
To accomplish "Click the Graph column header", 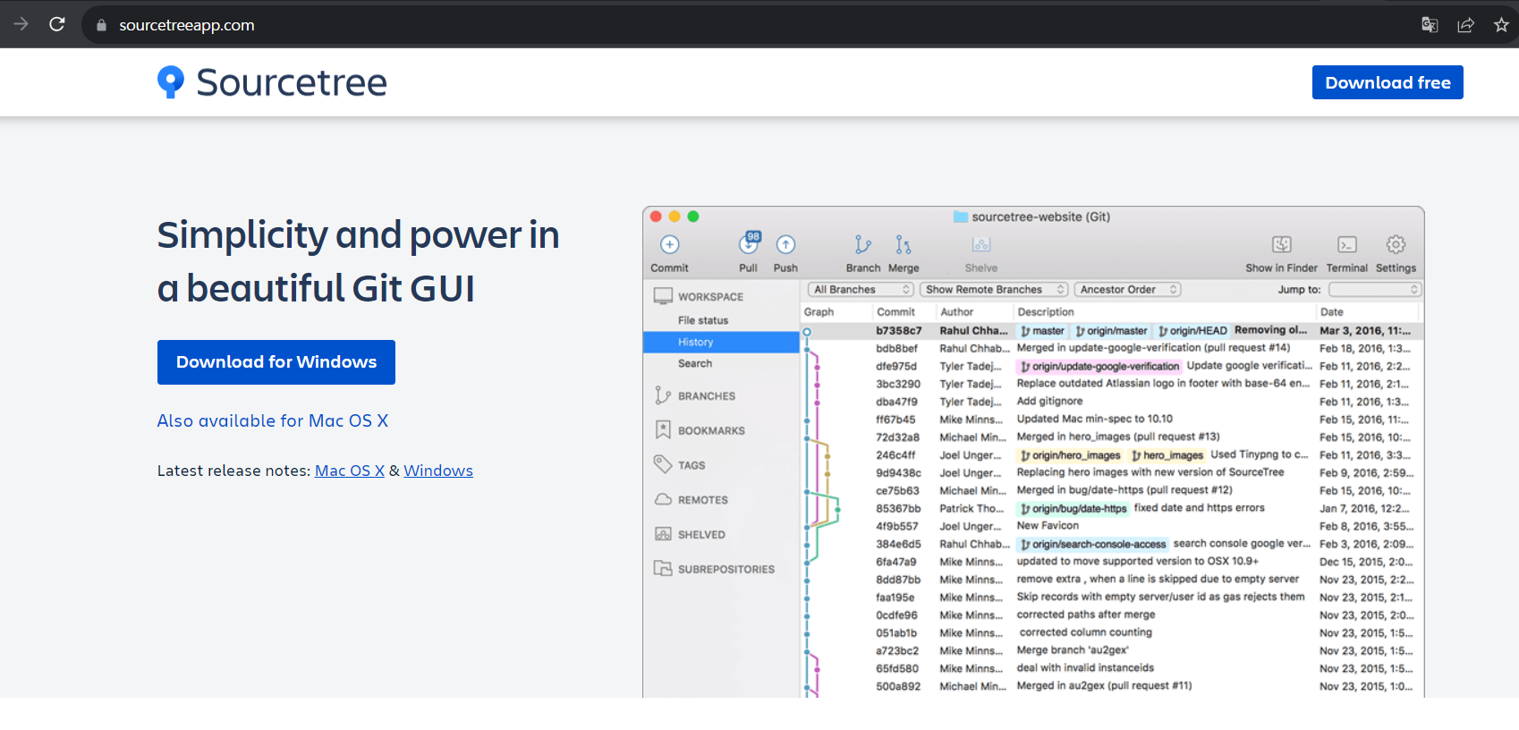I will coord(819,312).
